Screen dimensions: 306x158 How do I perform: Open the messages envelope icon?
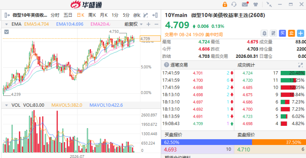245,4
